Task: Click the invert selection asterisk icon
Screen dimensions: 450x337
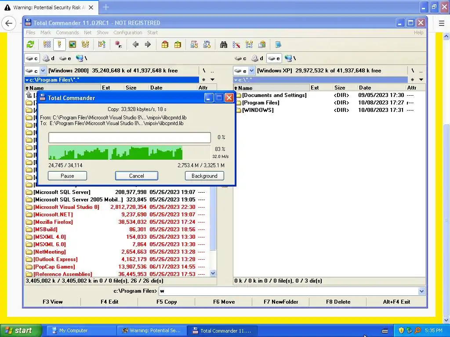Action: point(118,44)
